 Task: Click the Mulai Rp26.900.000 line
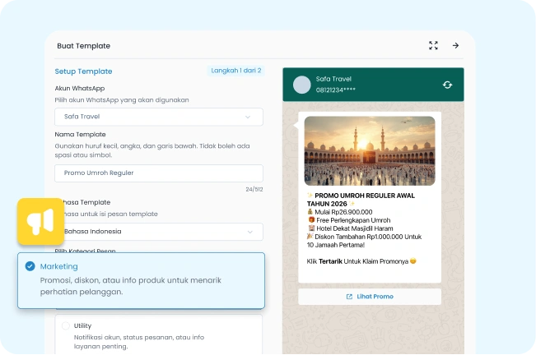(x=340, y=212)
